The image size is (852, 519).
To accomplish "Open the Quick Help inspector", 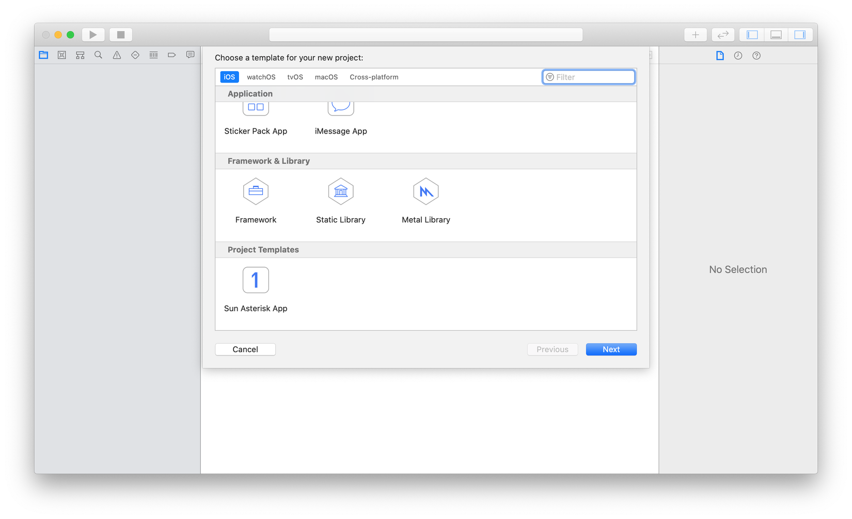I will [x=756, y=56].
